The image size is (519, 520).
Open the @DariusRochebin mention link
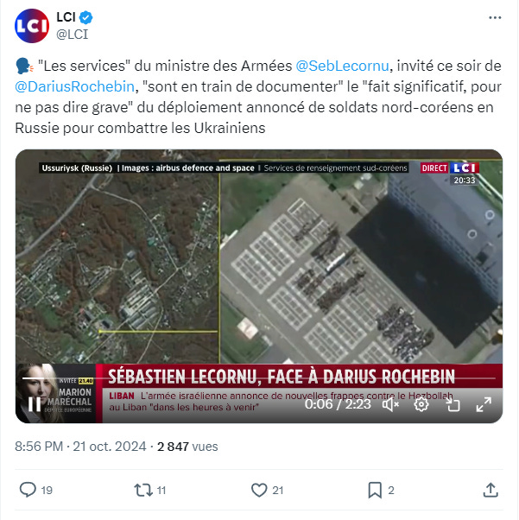click(x=74, y=86)
